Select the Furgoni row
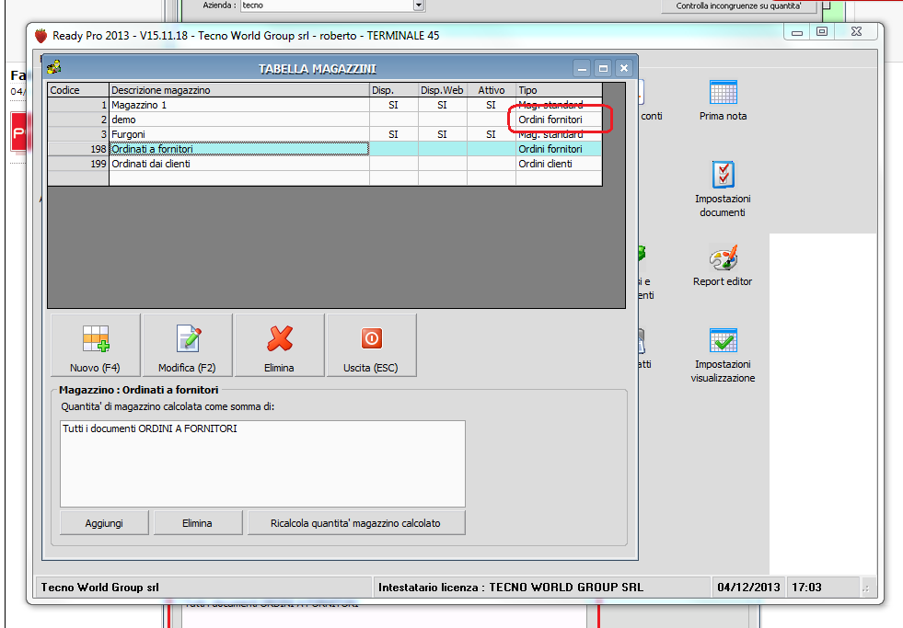Viewport: 903px width, 628px height. [325, 134]
